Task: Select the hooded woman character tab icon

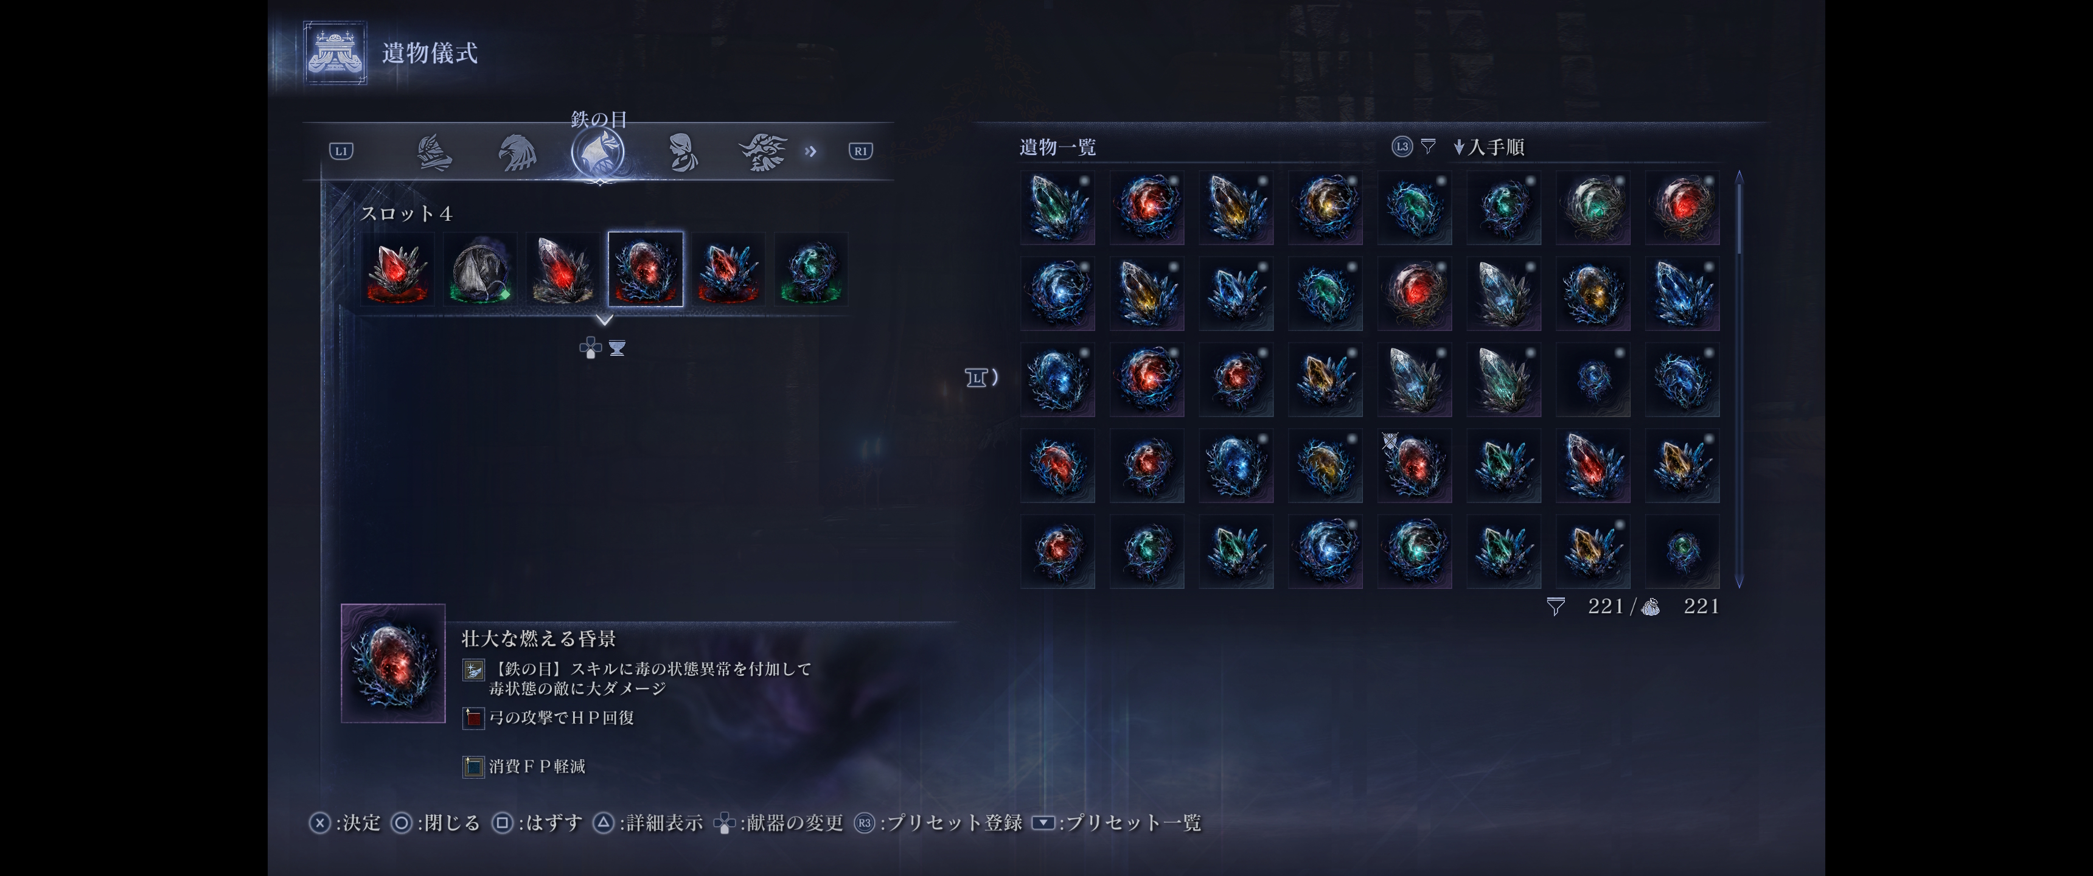Action: pos(681,152)
